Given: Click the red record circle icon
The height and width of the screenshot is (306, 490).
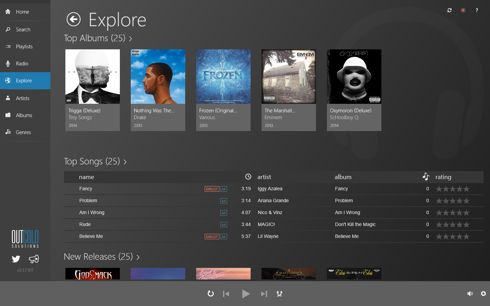Looking at the screenshot, I should pos(463,10).
